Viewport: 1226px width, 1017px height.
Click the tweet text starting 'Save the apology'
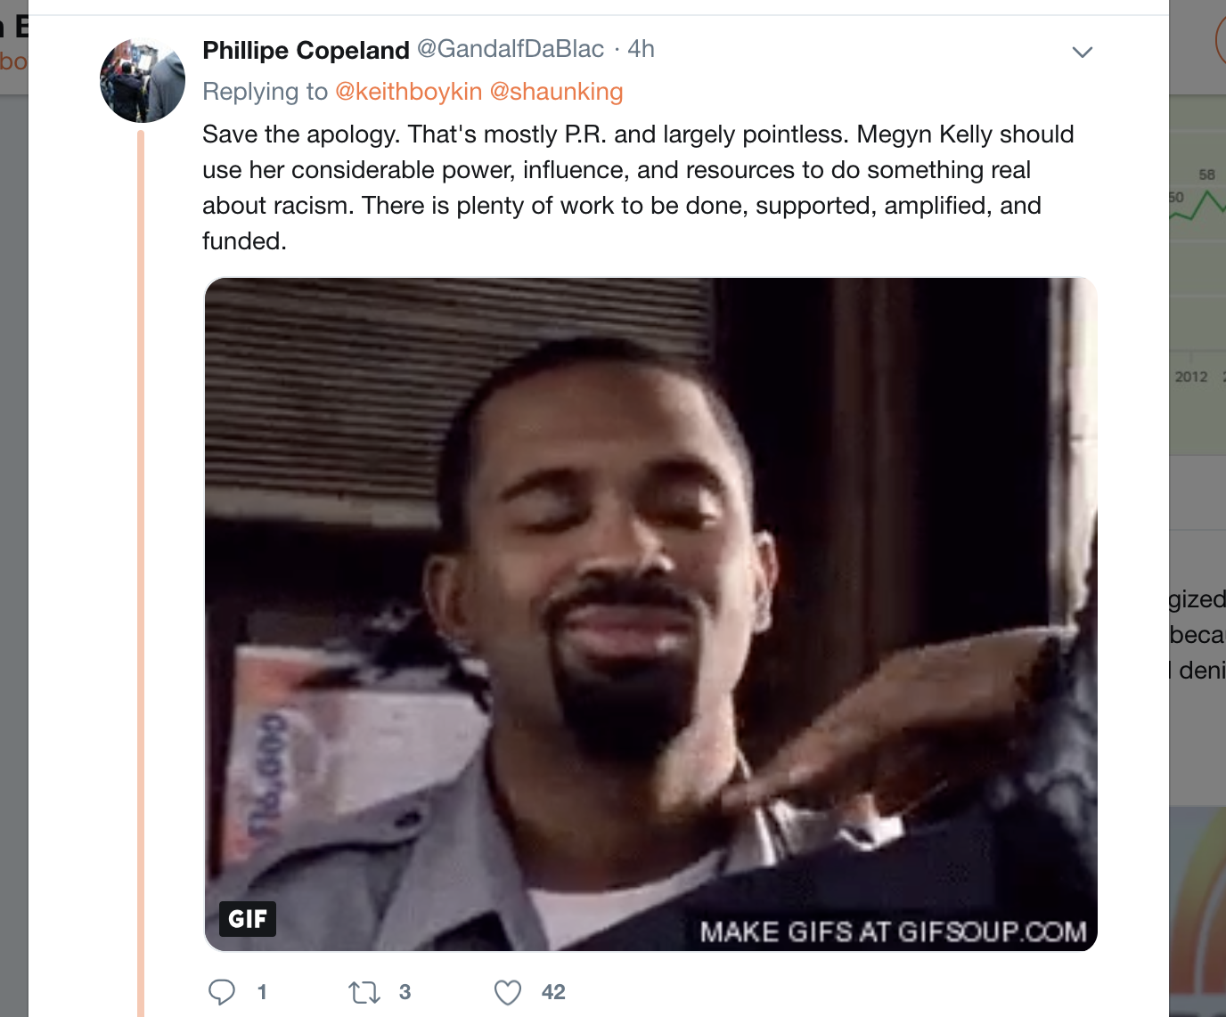pos(638,188)
